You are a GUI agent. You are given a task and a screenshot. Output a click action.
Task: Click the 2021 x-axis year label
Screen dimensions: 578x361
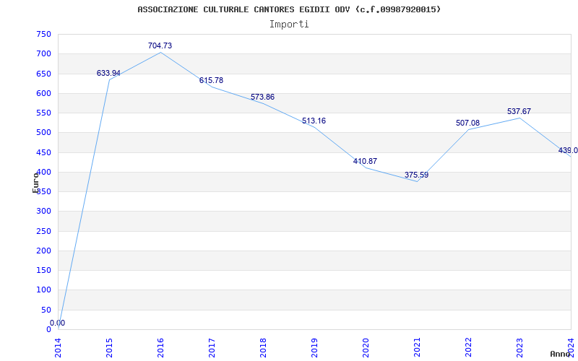tap(417, 348)
